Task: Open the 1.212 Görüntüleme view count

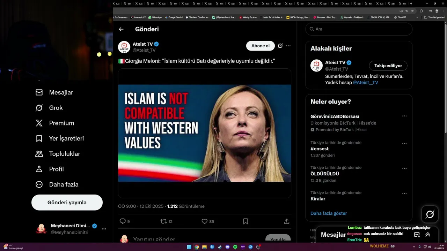Action: pyautogui.click(x=186, y=206)
